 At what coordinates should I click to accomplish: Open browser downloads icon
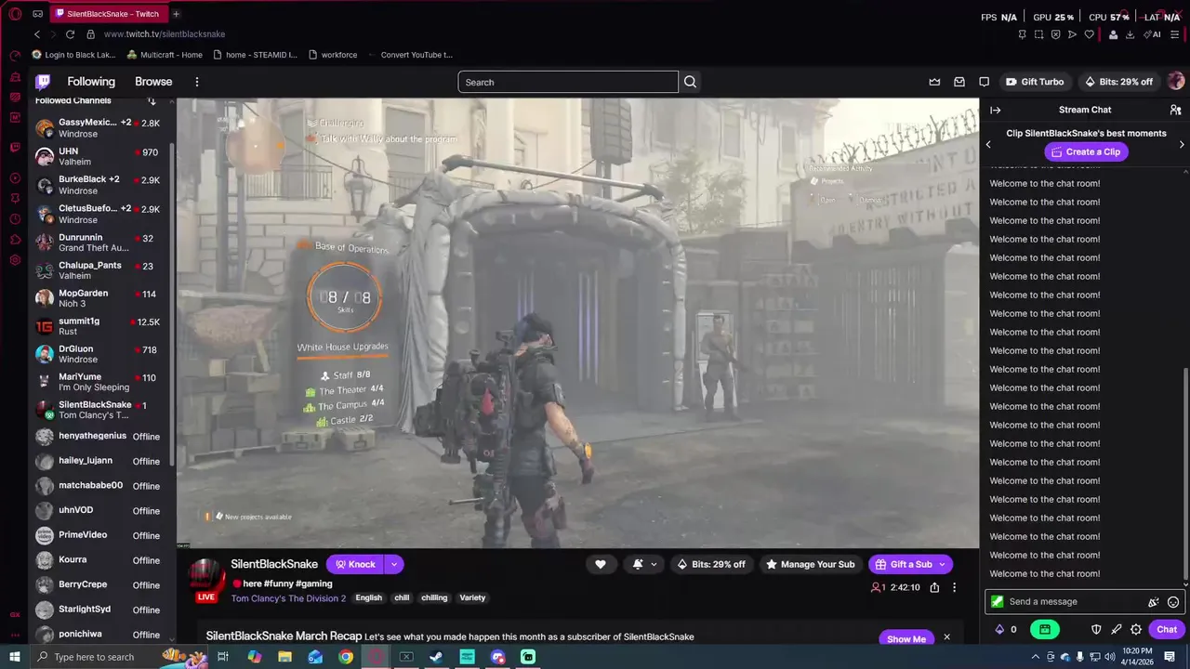coord(1130,34)
